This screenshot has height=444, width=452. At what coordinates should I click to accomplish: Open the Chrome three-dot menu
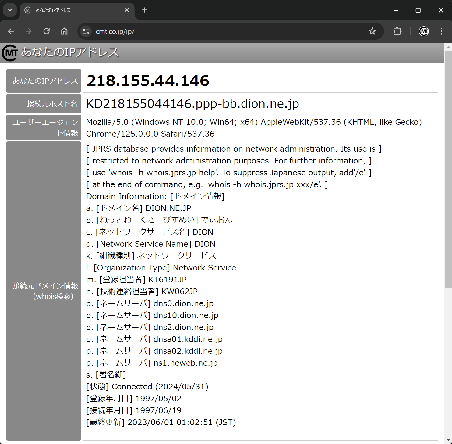(441, 31)
